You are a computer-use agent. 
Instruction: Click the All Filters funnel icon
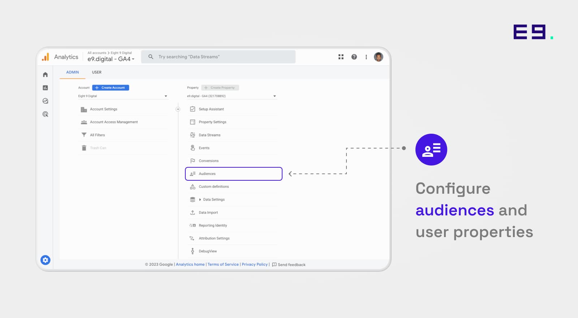pos(84,135)
